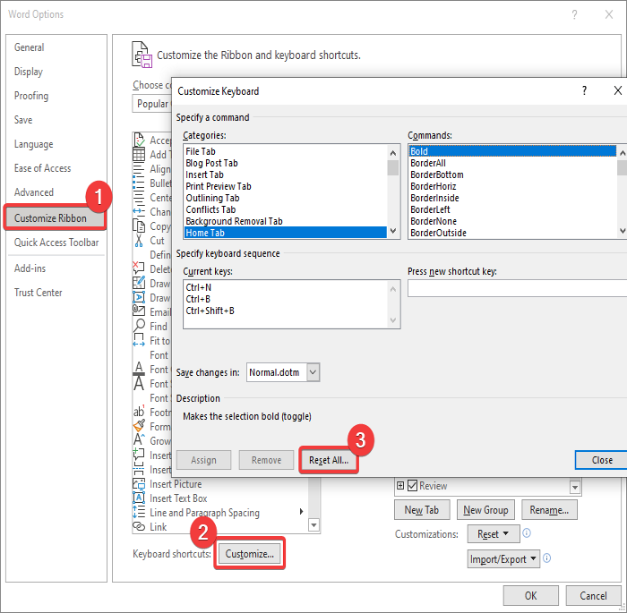Click the Grow Font icon
The height and width of the screenshot is (613, 627).
click(x=139, y=440)
